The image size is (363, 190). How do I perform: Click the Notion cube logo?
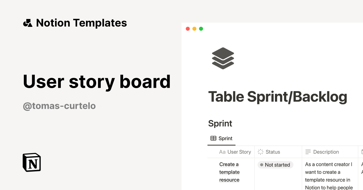tap(32, 162)
